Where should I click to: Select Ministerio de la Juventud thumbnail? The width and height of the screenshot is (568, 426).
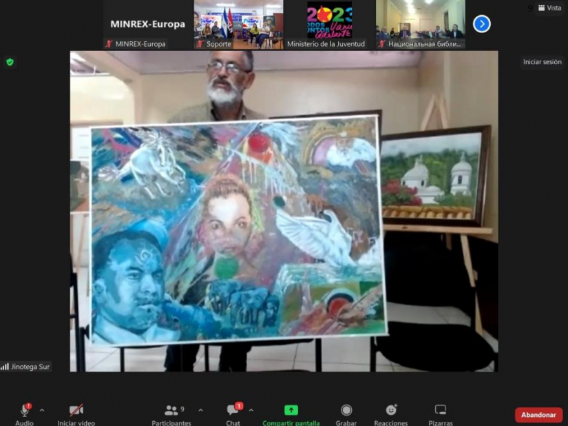pos(329,25)
